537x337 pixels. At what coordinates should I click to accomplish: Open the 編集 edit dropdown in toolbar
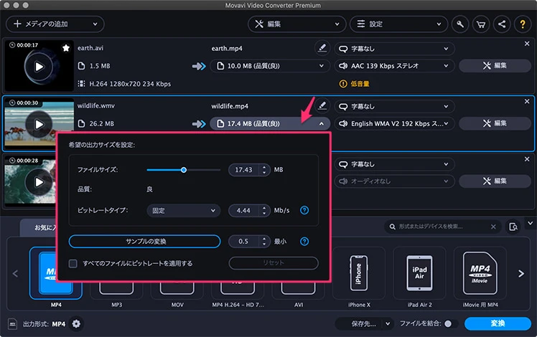297,24
